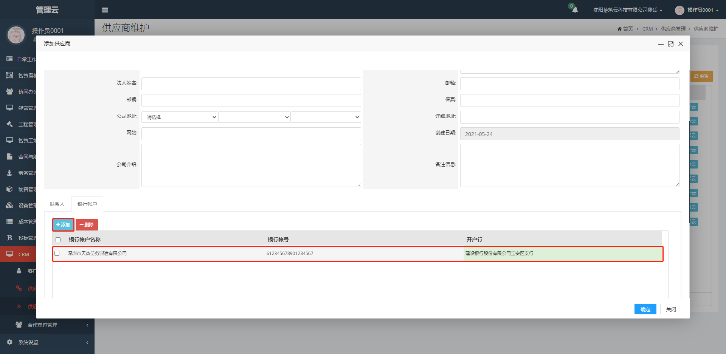The height and width of the screenshot is (354, 726).
Task: Toggle the select-all checkbox in bank table header
Action: pos(58,240)
